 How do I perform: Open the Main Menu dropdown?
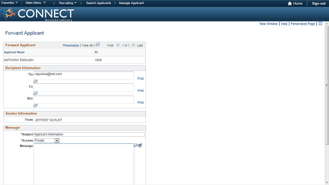[x=35, y=3]
